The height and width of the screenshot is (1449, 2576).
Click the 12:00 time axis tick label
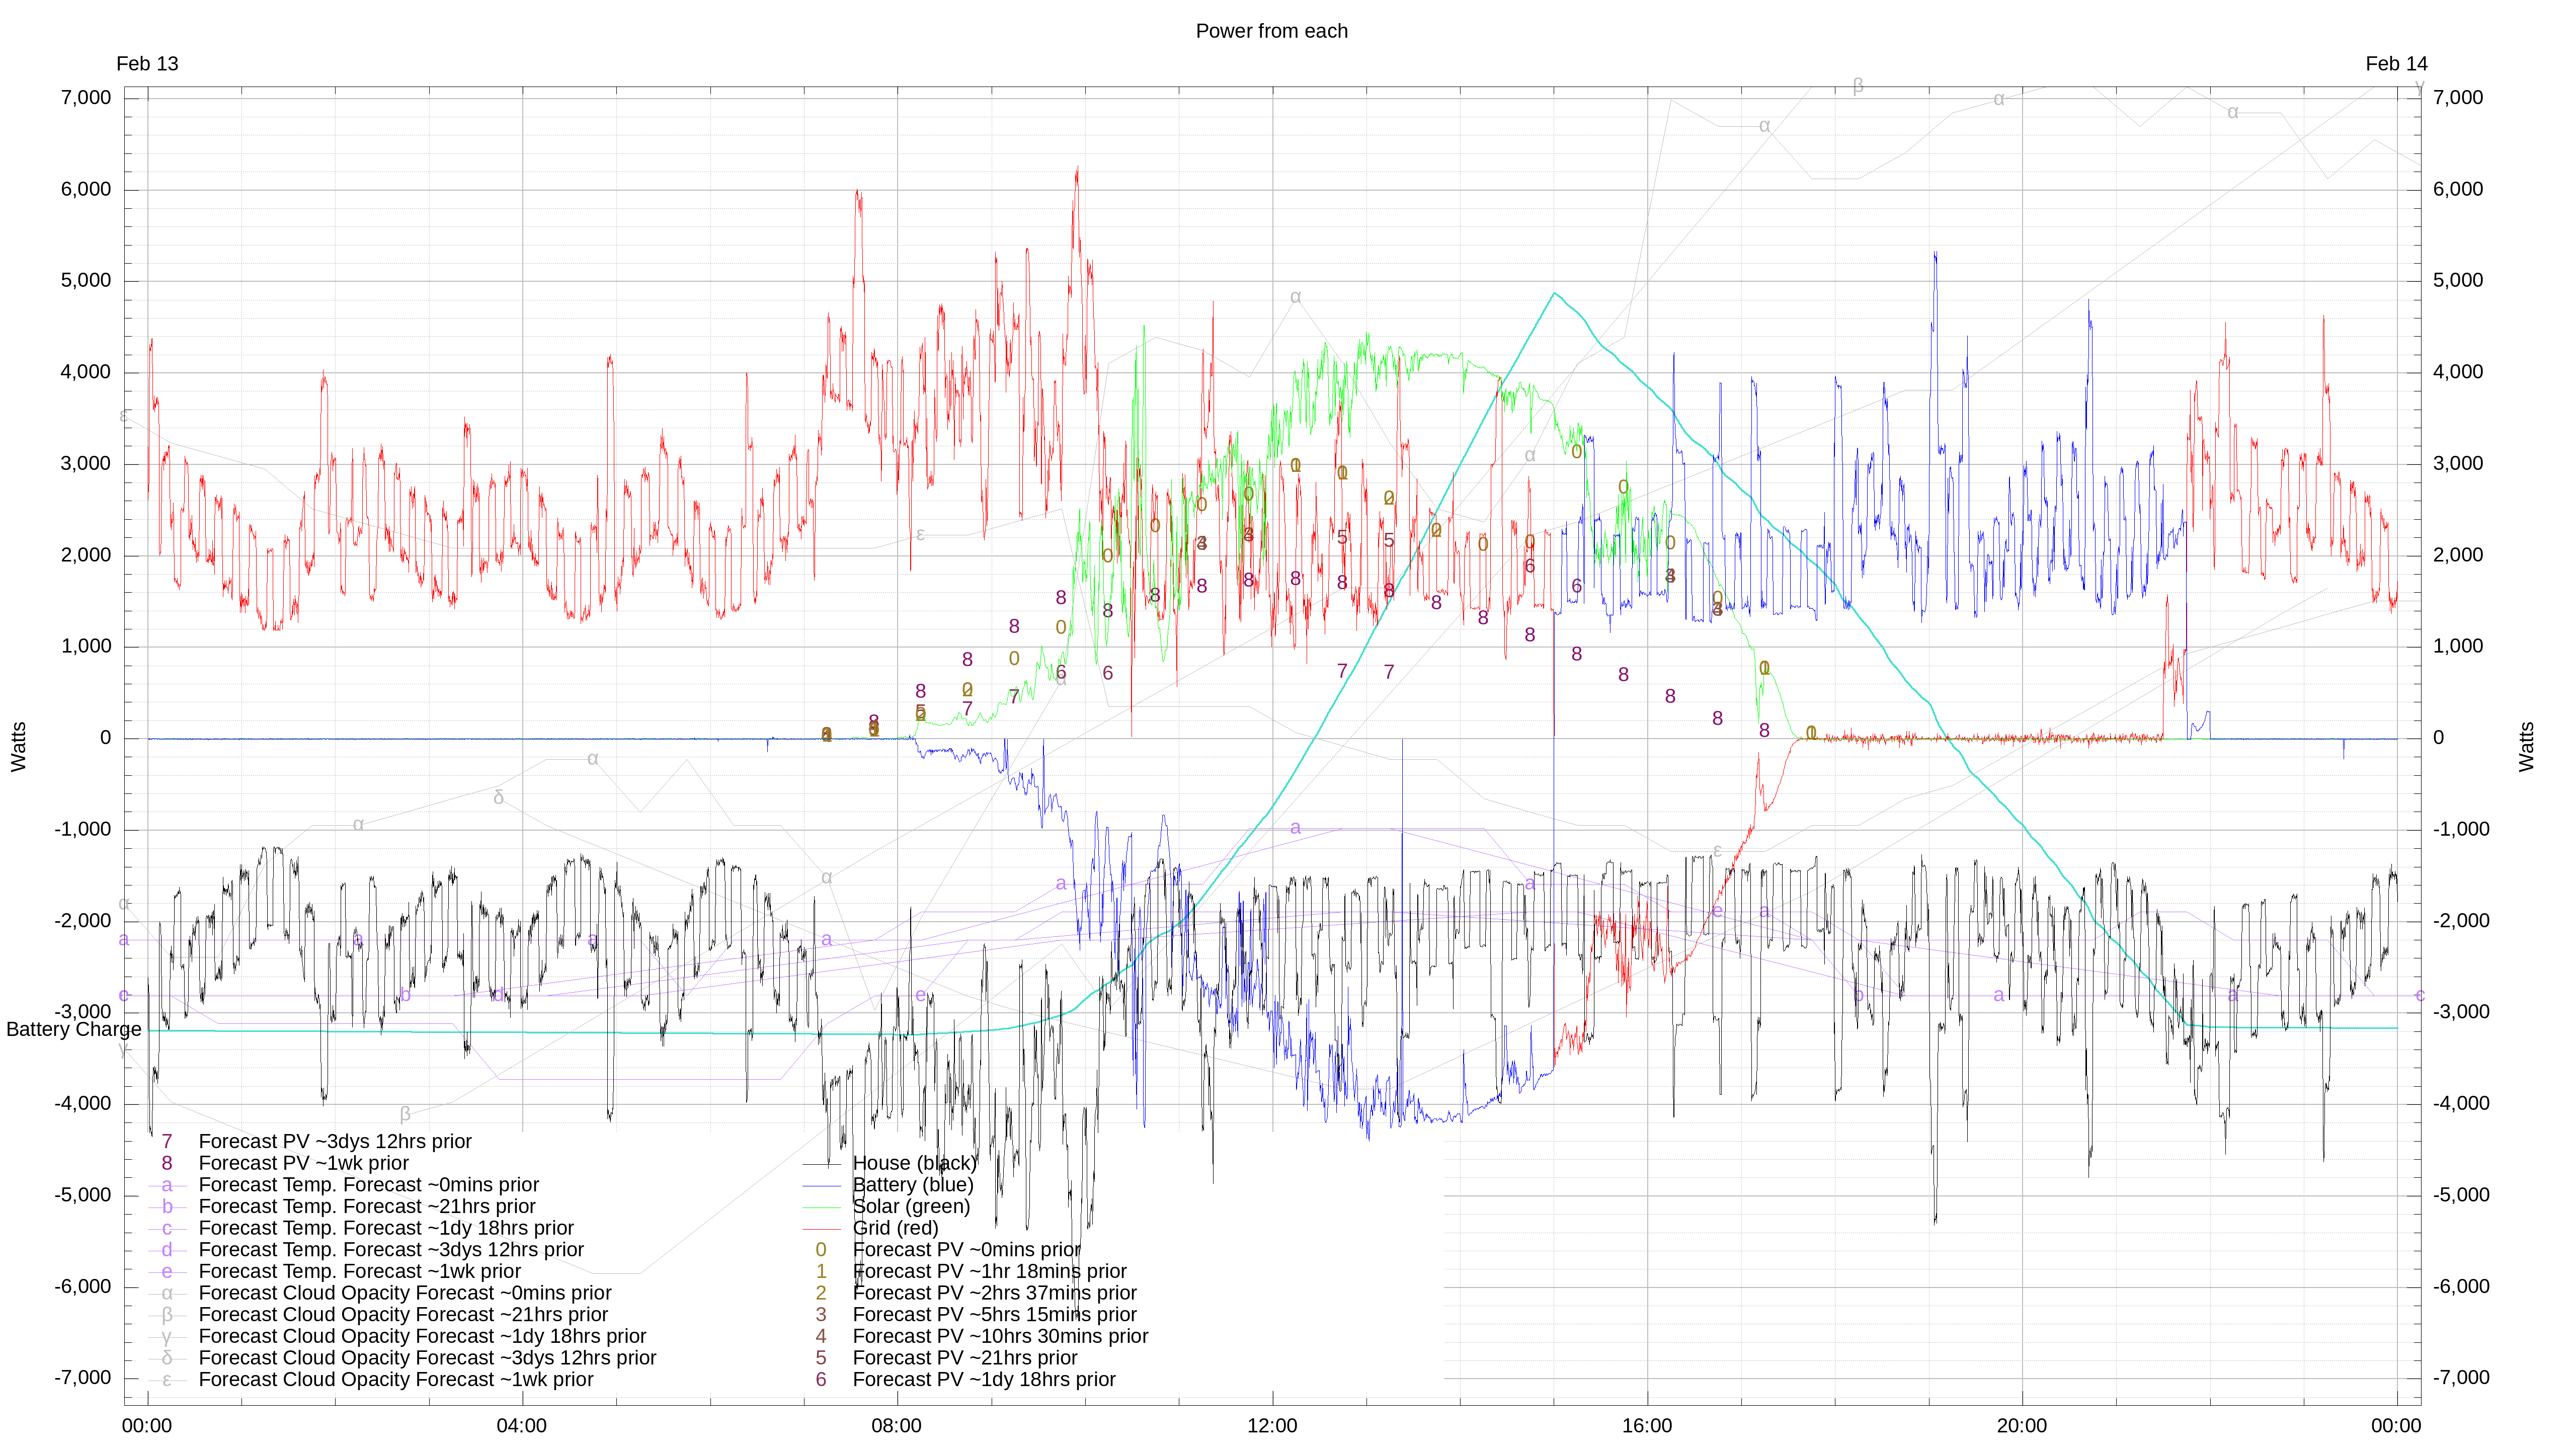coord(1271,1426)
